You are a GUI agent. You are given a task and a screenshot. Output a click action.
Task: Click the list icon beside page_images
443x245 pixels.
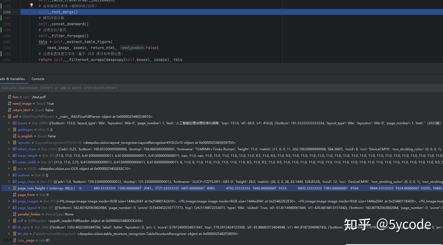[15, 201]
